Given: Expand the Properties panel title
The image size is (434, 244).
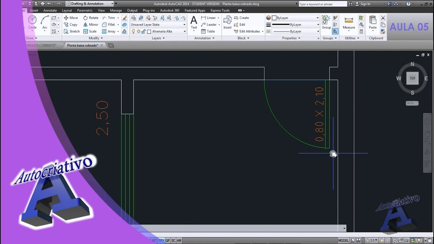Looking at the screenshot, I should tap(291, 38).
